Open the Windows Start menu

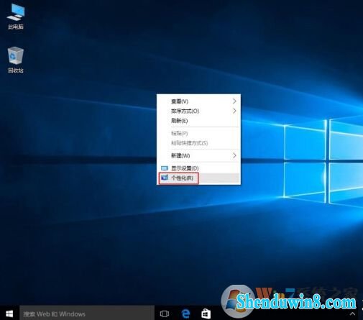pos(9,314)
